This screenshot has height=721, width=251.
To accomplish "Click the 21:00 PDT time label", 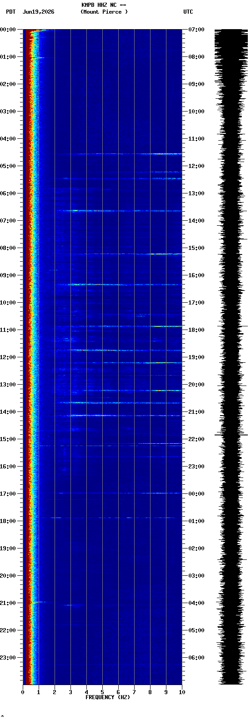I will tap(8, 603).
